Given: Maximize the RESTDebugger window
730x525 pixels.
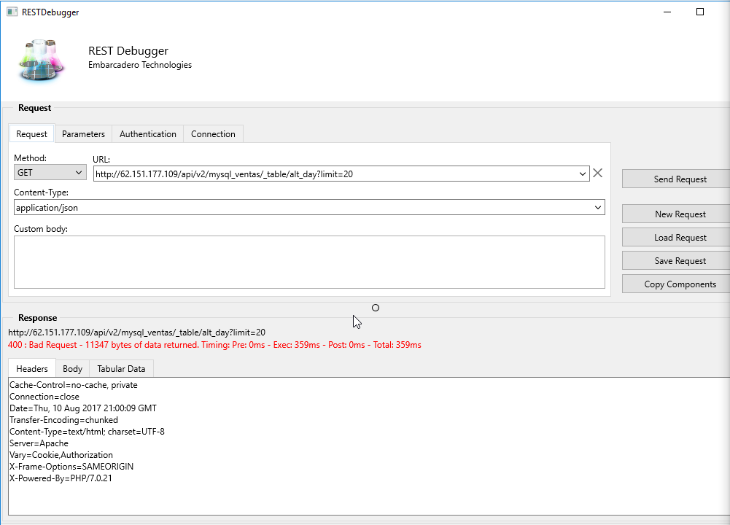Looking at the screenshot, I should 700,12.
